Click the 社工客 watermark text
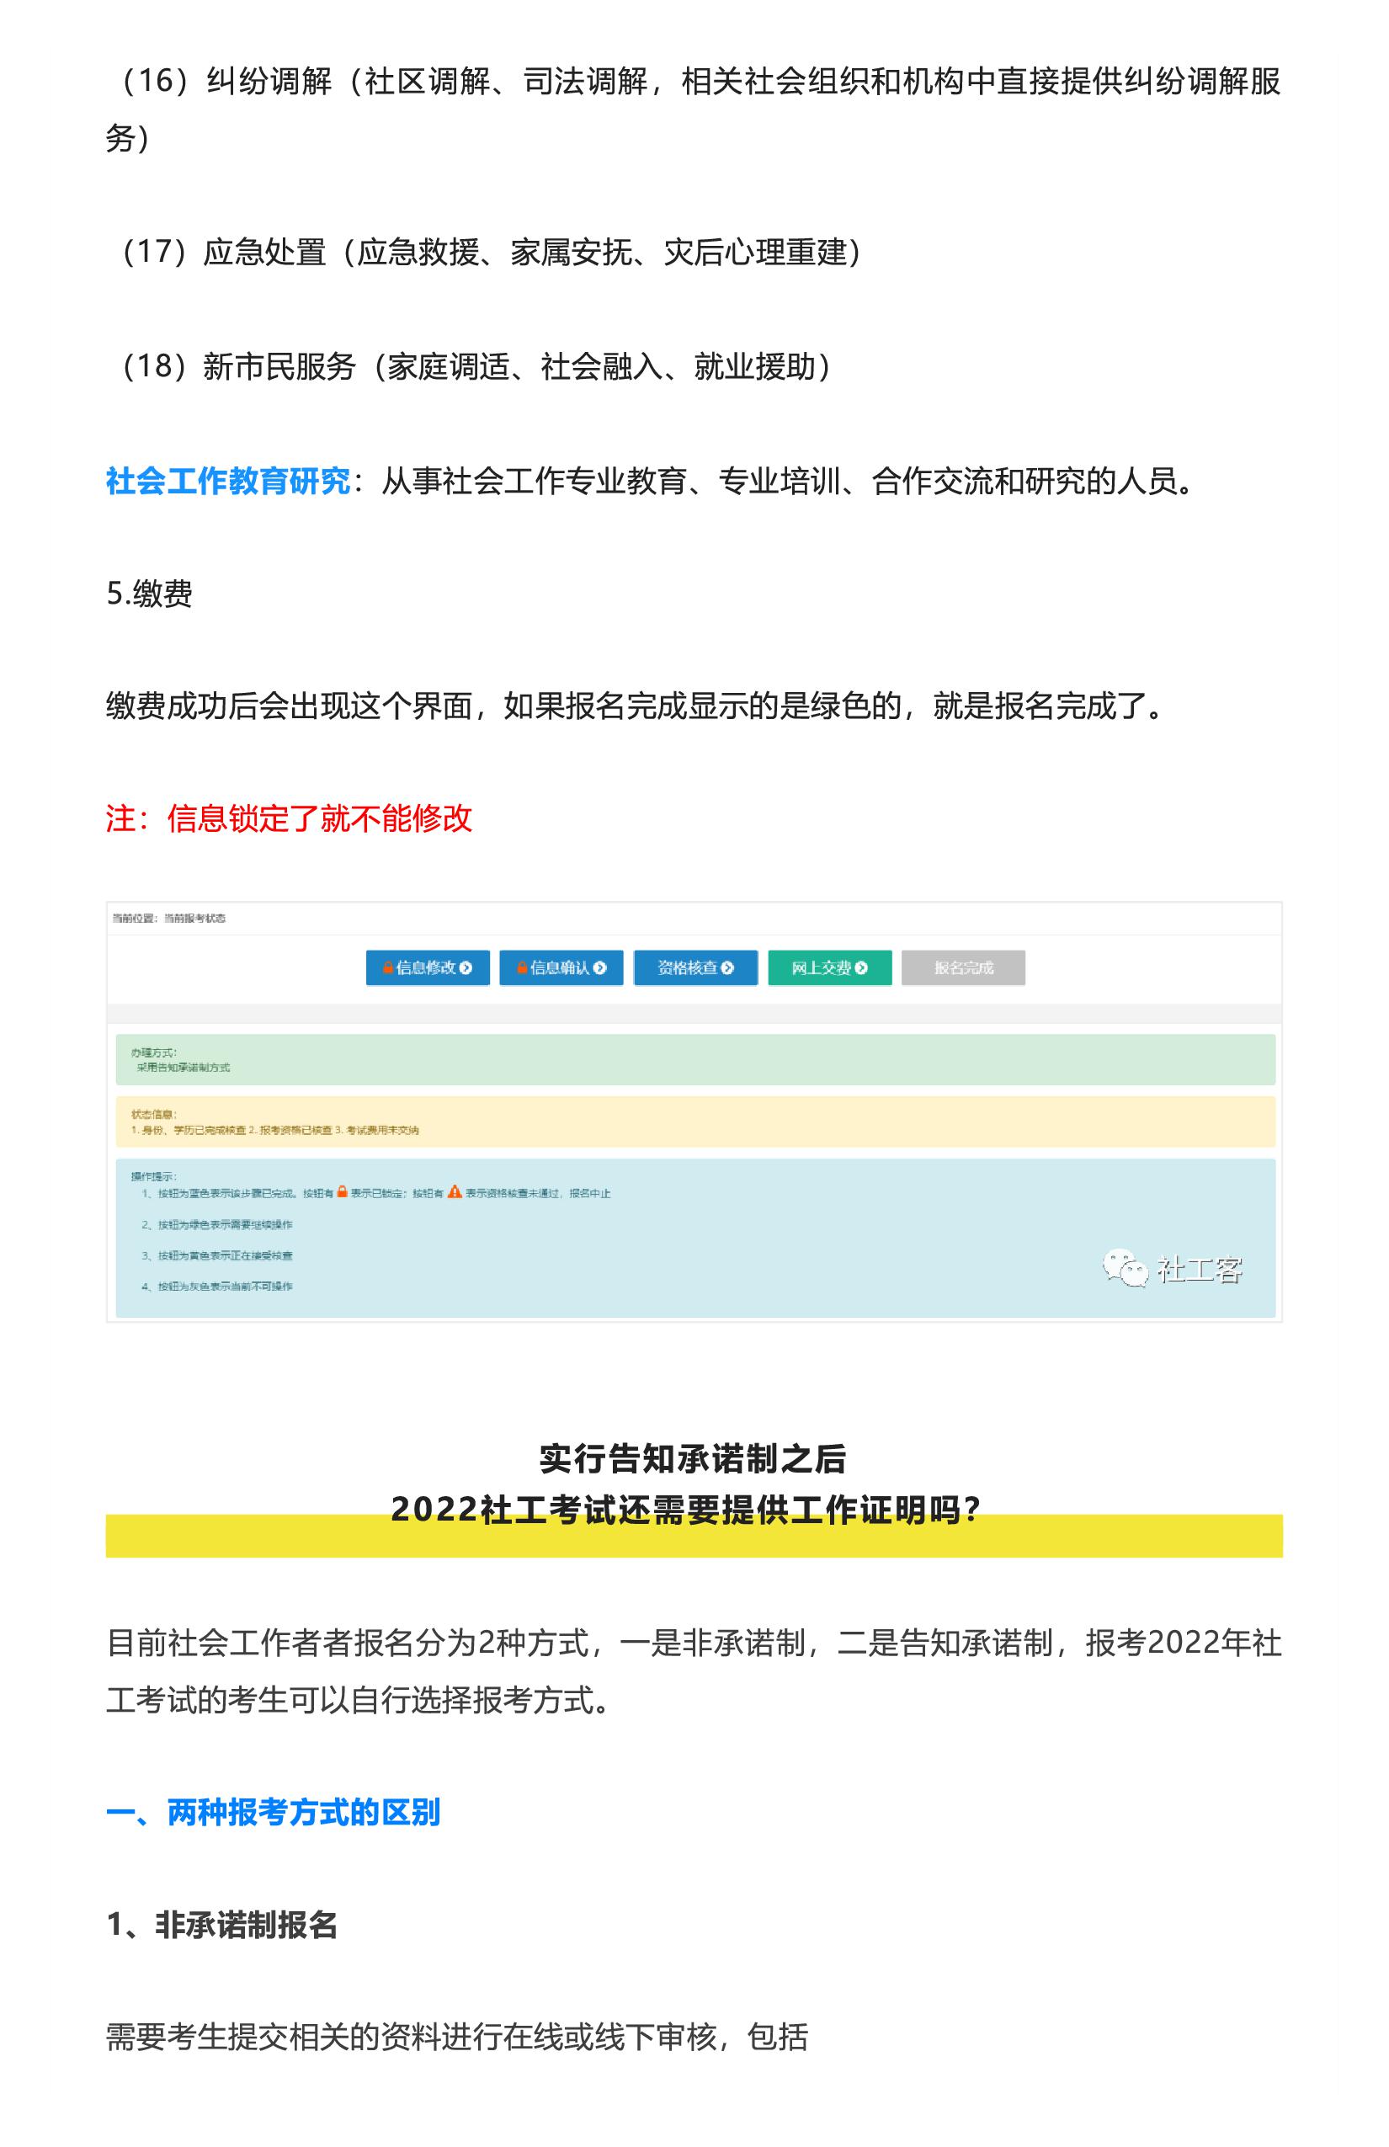Image resolution: width=1389 pixels, height=2147 pixels. [x=1200, y=1270]
